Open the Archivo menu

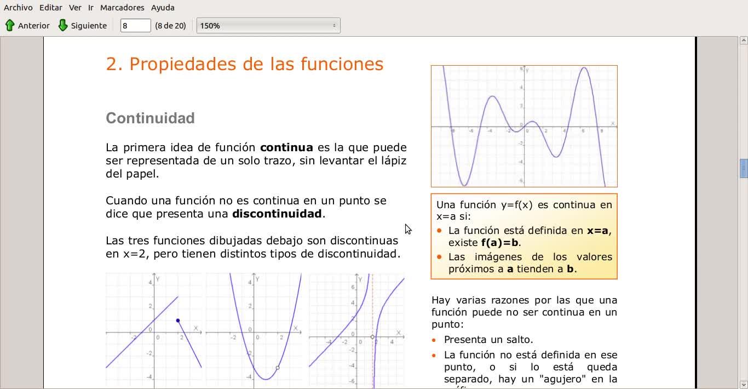tap(18, 8)
